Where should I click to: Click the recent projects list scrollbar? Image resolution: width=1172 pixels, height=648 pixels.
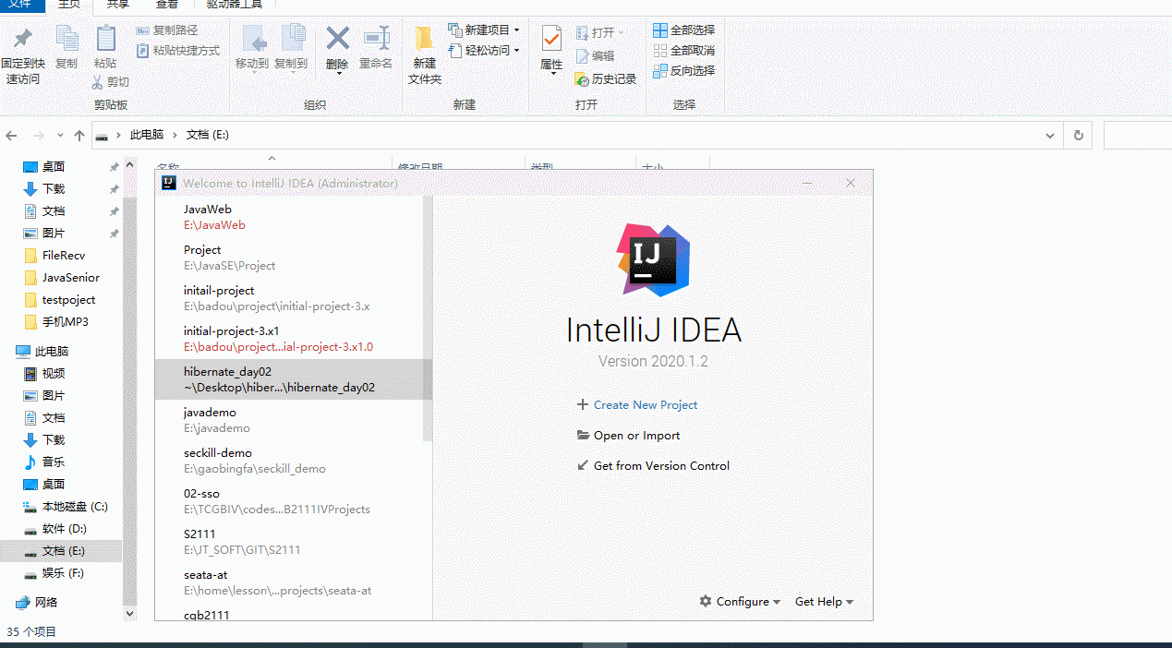pyautogui.click(x=428, y=318)
